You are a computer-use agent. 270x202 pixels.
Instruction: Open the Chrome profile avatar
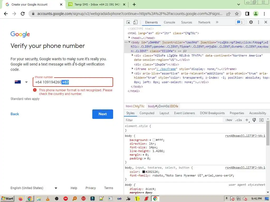(256, 14)
